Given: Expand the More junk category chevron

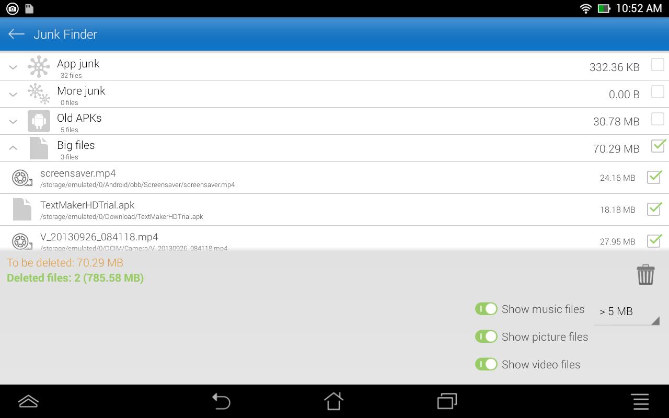Looking at the screenshot, I should pyautogui.click(x=13, y=94).
